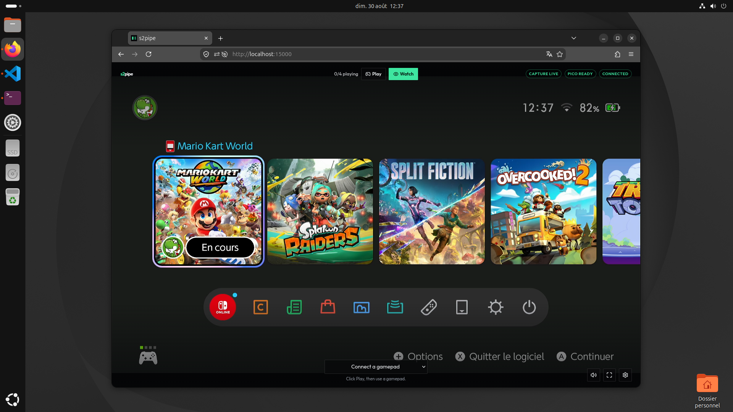This screenshot has width=733, height=412.
Task: Select the Power icon in the console menu
Action: coord(529,307)
